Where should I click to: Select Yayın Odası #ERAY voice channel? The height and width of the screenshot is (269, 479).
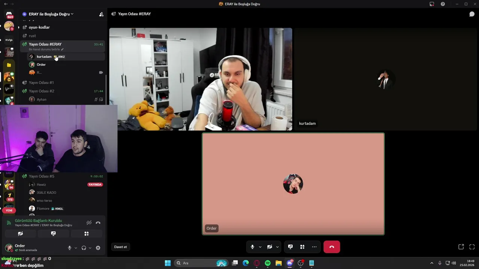[45, 44]
